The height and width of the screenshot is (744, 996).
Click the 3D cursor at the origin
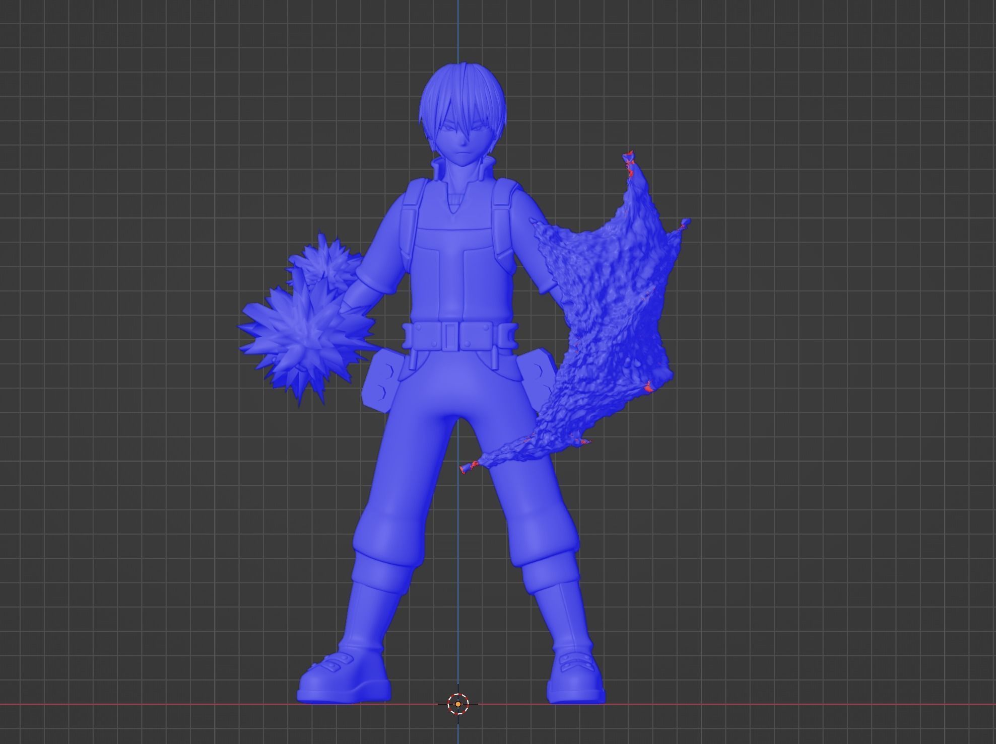[457, 704]
